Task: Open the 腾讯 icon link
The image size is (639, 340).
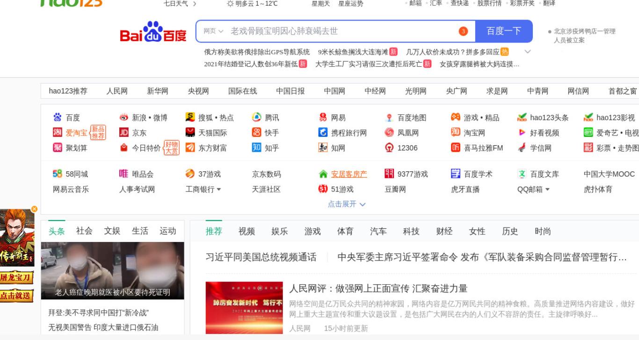Action: tap(256, 117)
